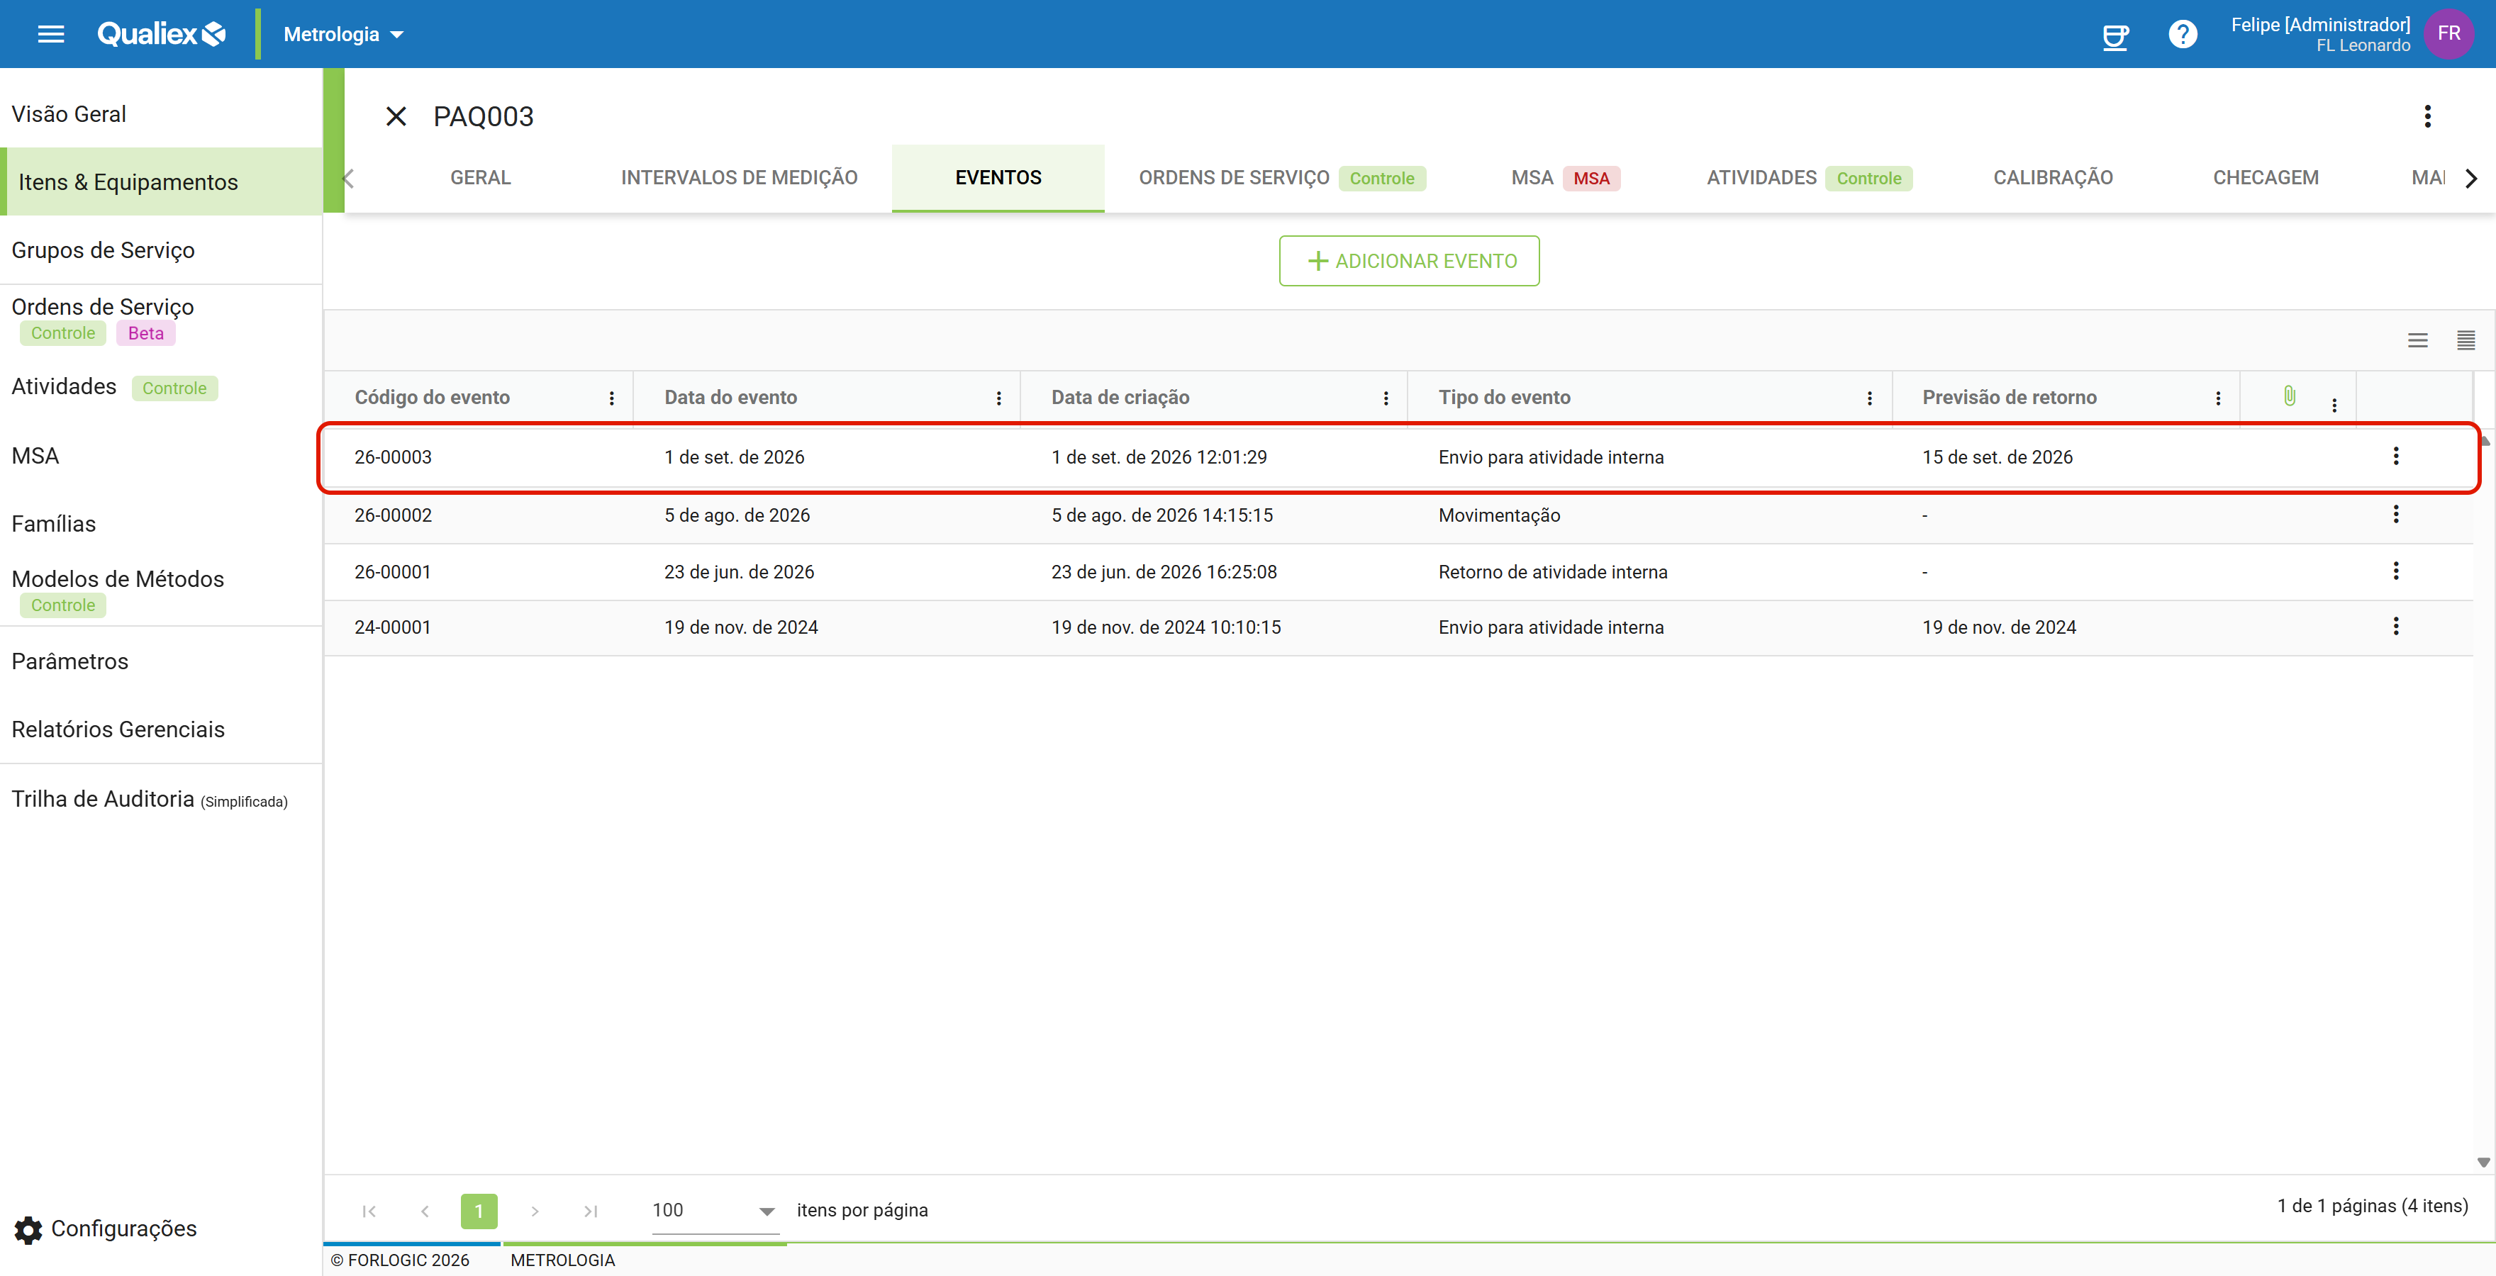Open the FR user avatar menu
2496x1276 pixels.
2448,34
